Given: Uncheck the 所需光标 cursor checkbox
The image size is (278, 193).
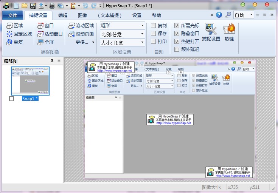Looking at the screenshot, I should coord(177,26).
